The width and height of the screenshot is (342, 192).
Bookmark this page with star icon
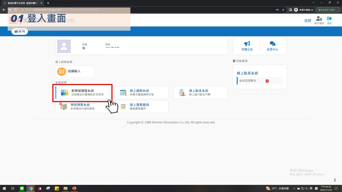coord(283,10)
